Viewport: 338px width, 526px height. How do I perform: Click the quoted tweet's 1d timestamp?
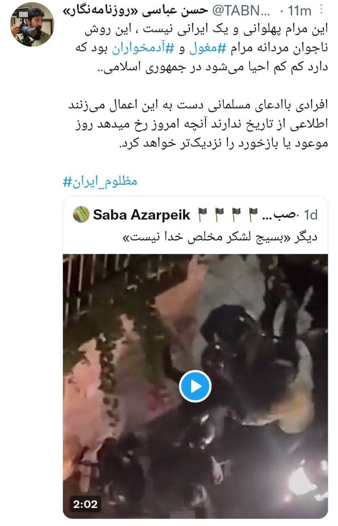pos(310,215)
